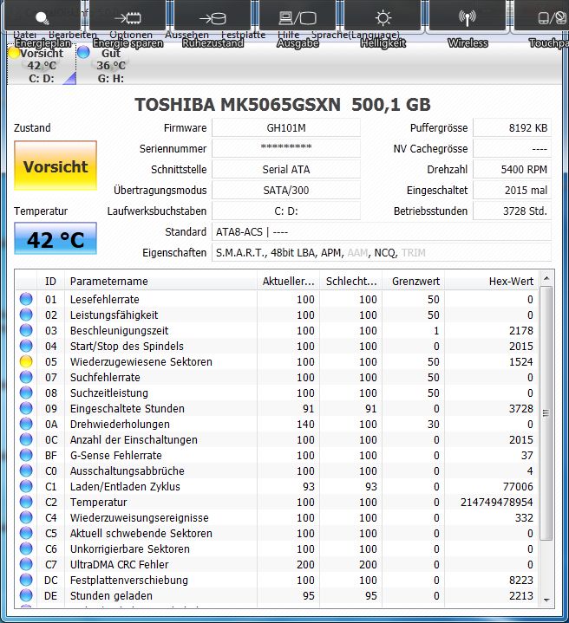Click the blue status dot for Suchfehlerrate
This screenshot has width=569, height=623.
(26, 377)
